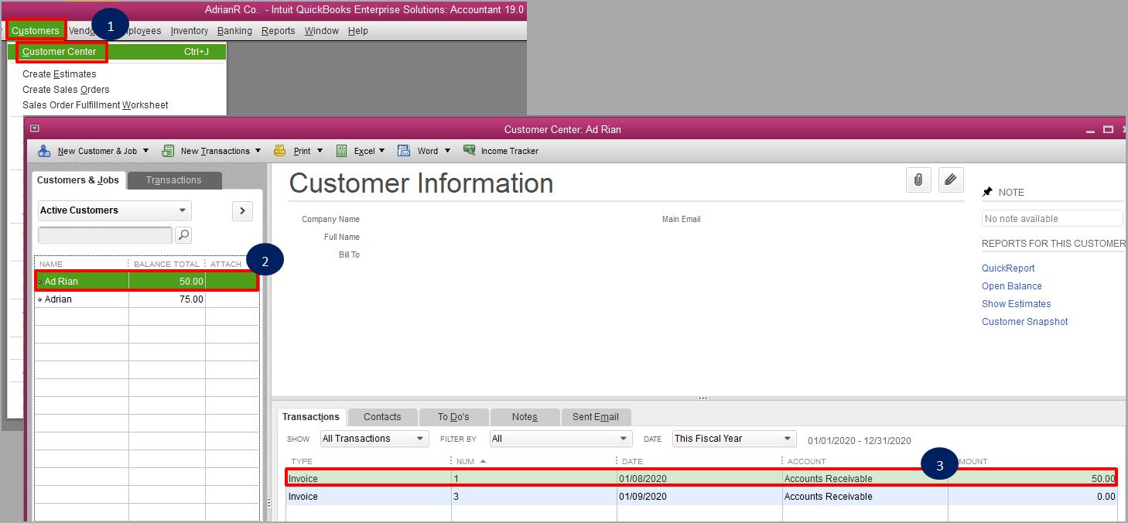Switch to the left-panel Transactions tab
The image size is (1128, 523).
174,180
